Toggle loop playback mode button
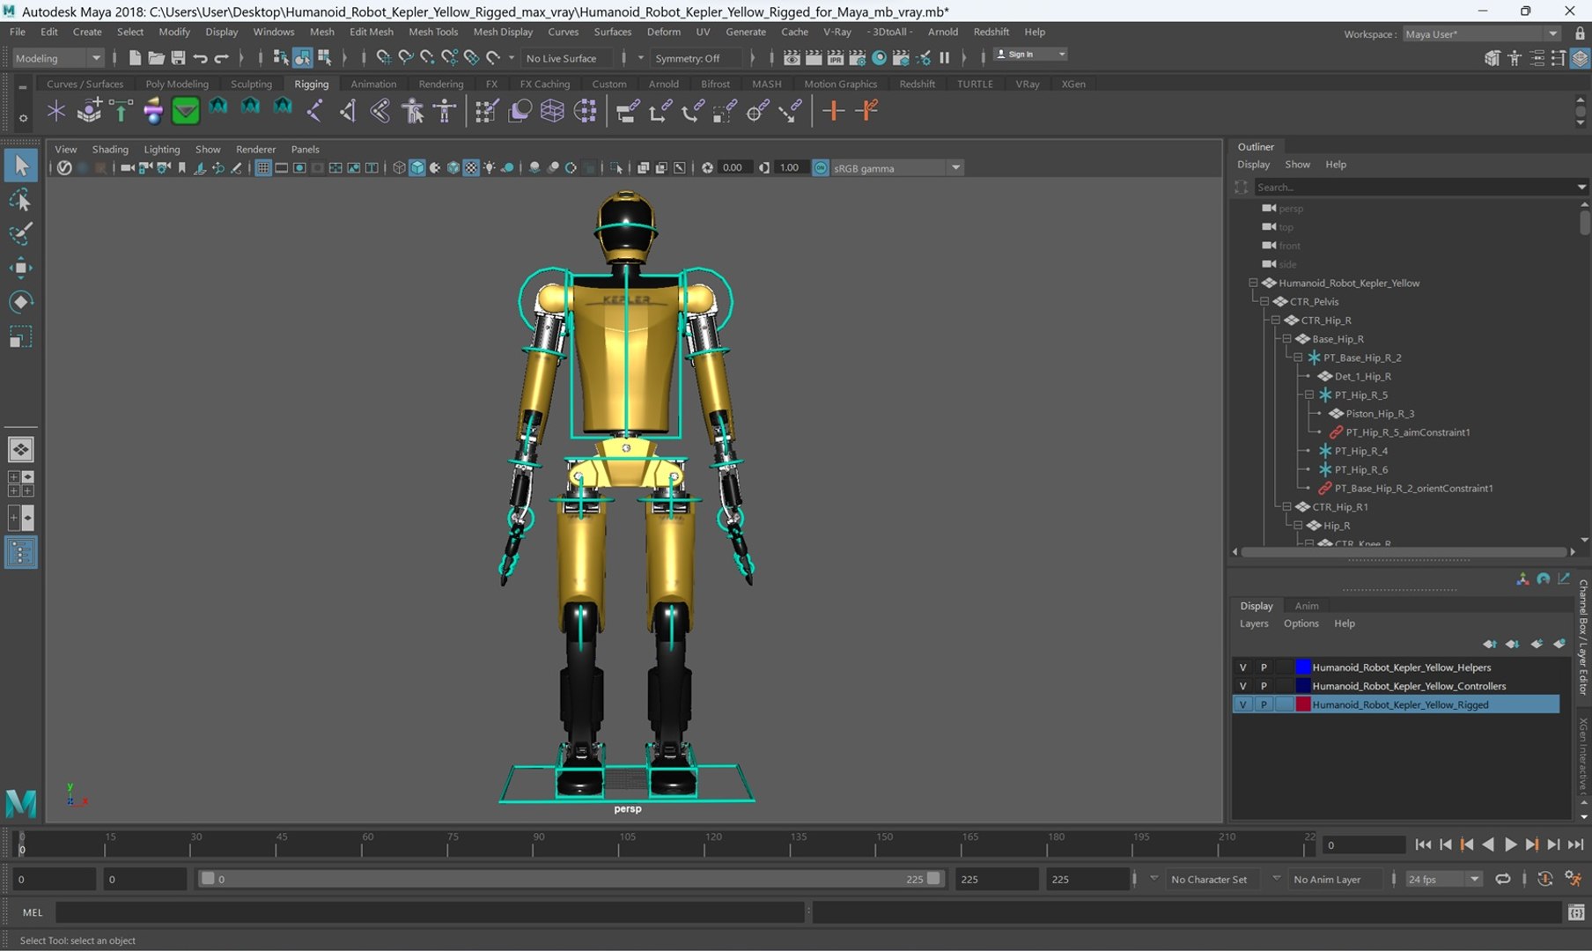 (1503, 879)
